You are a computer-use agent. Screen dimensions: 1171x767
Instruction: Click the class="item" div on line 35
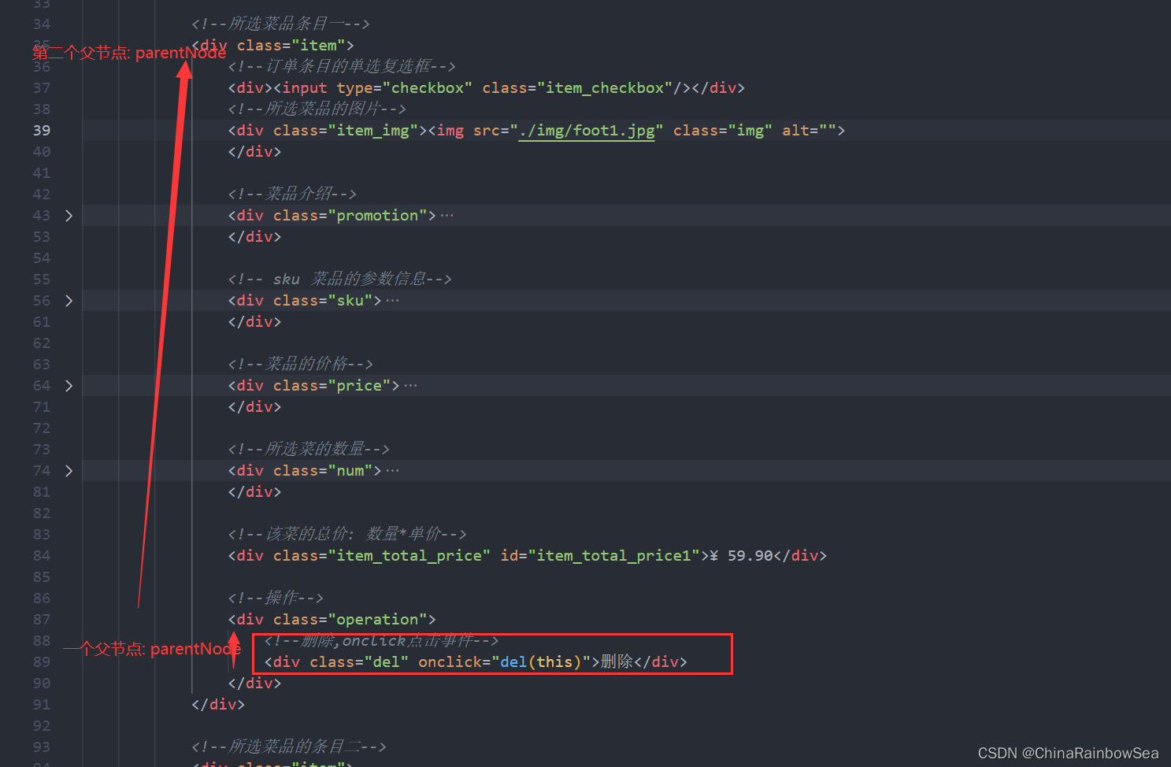tap(272, 46)
